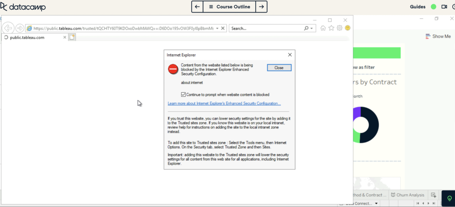Viewport: 455px width, 207px height.
Task: Go to next sheet tab in Tableau
Action: coord(428,203)
